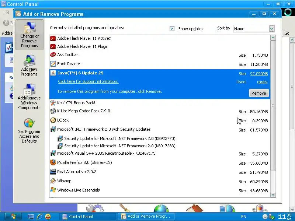Select the Ask Toolbar entry
The image size is (295, 221).
160,55
